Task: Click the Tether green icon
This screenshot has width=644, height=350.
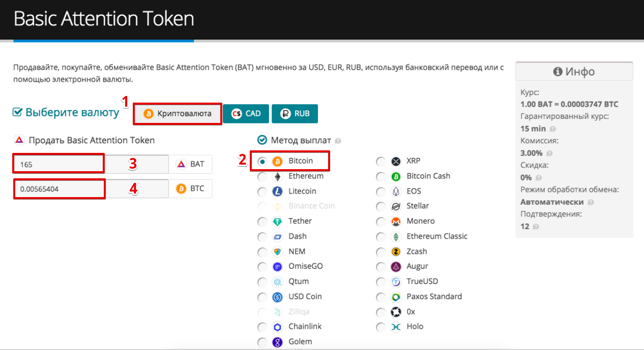Action: coord(277,222)
